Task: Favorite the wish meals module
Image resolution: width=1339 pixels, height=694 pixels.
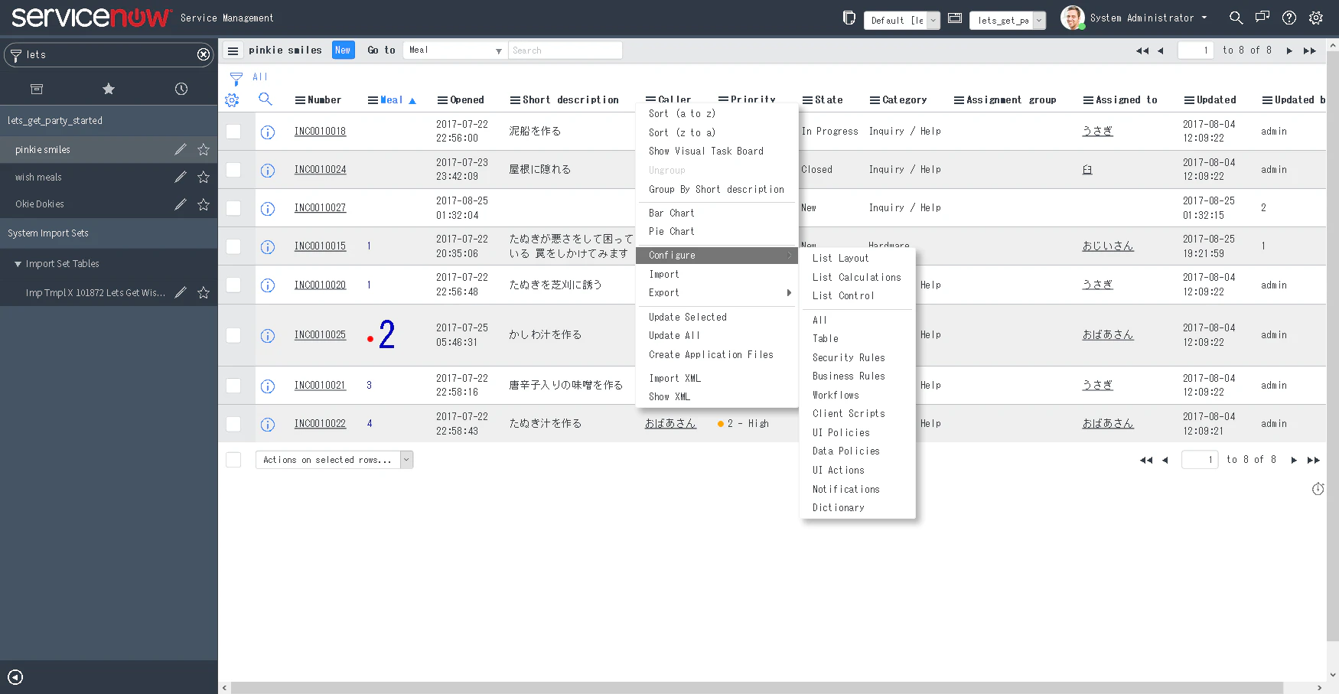Action: [x=204, y=177]
